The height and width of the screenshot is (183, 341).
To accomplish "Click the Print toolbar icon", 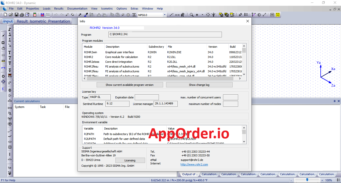I will pyautogui.click(x=22, y=15).
